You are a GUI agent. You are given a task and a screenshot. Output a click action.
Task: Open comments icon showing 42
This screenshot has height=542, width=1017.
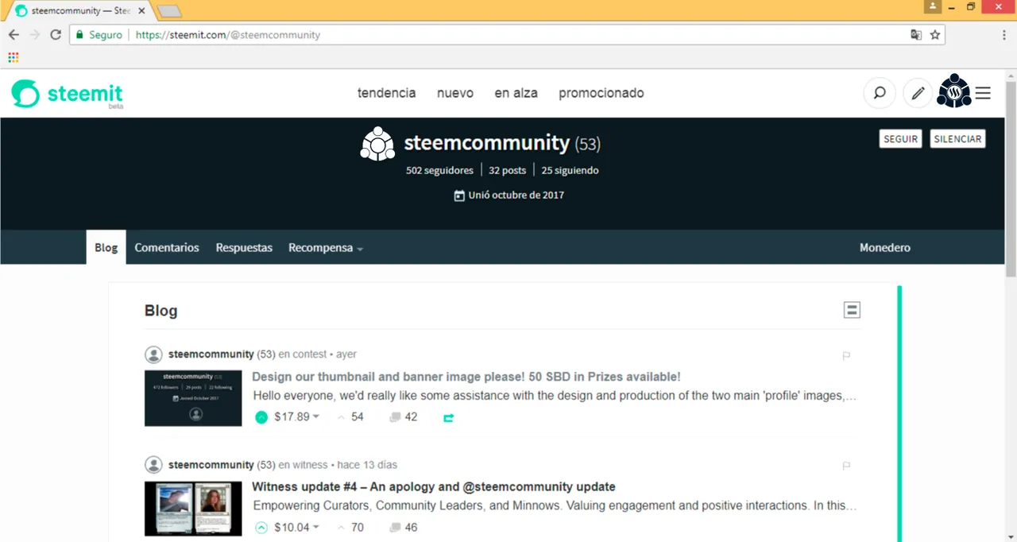tap(395, 417)
